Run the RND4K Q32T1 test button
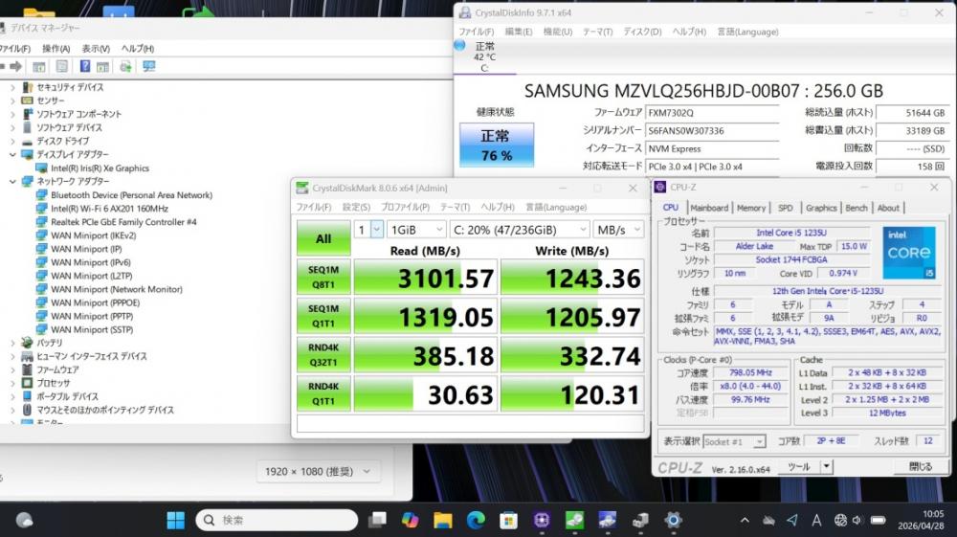Screen dimensions: 957x537 (323, 355)
